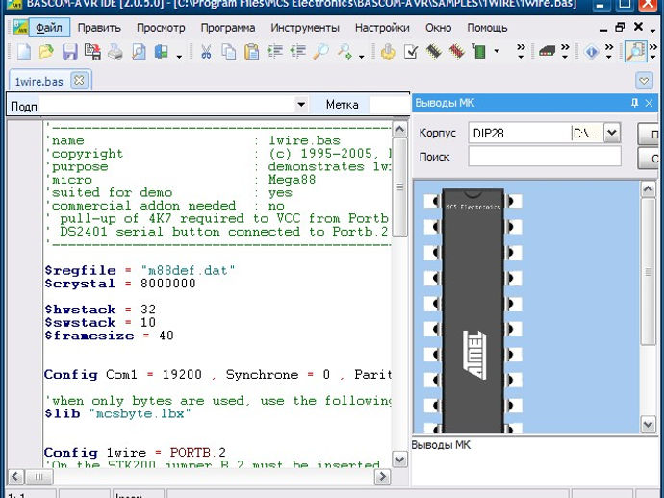Click code editor vertical scrollbar thumb
Viewport: 664px width, 498px height.
point(399,187)
